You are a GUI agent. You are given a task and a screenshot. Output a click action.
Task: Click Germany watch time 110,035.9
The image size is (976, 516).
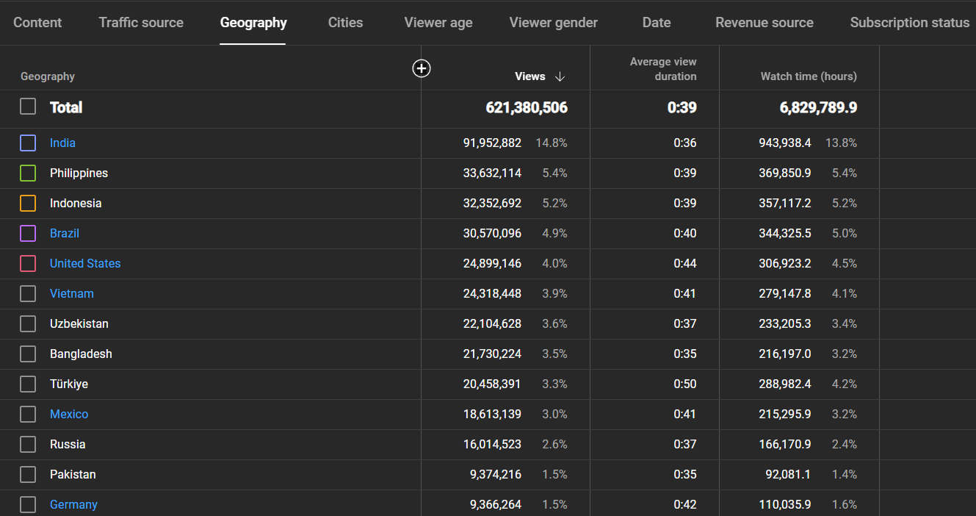785,504
